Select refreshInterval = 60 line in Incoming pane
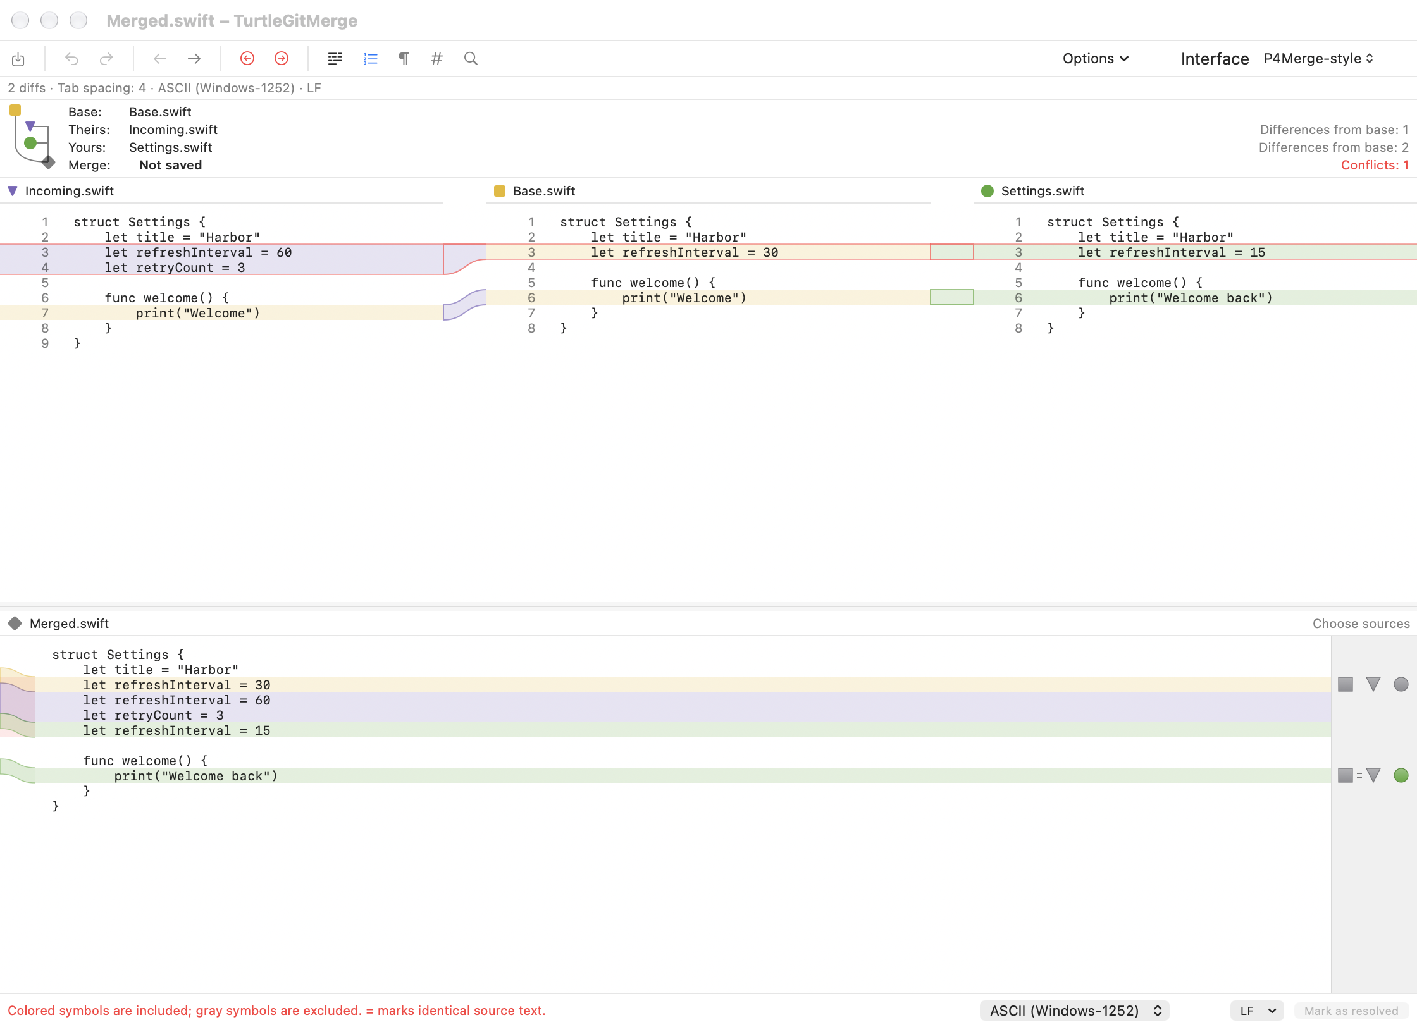This screenshot has height=1027, width=1417. [221, 252]
